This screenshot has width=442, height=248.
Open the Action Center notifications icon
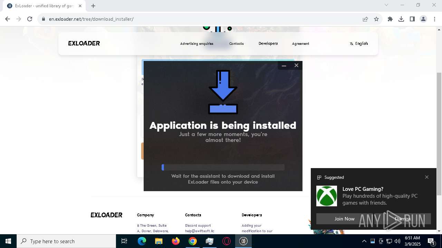(431, 241)
